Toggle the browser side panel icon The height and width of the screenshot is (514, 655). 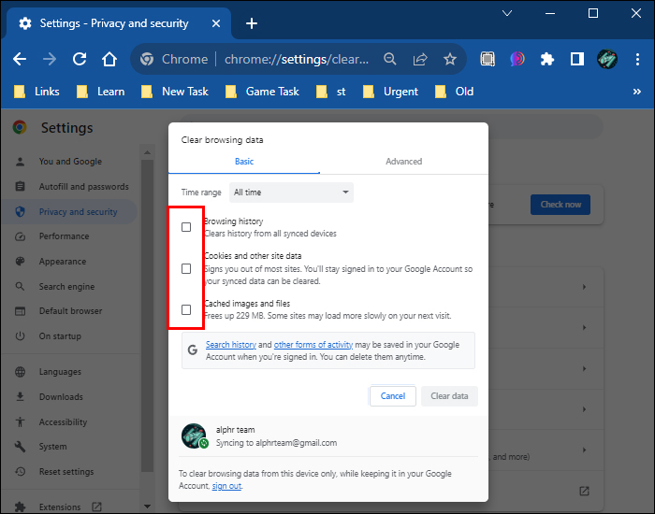[577, 59]
